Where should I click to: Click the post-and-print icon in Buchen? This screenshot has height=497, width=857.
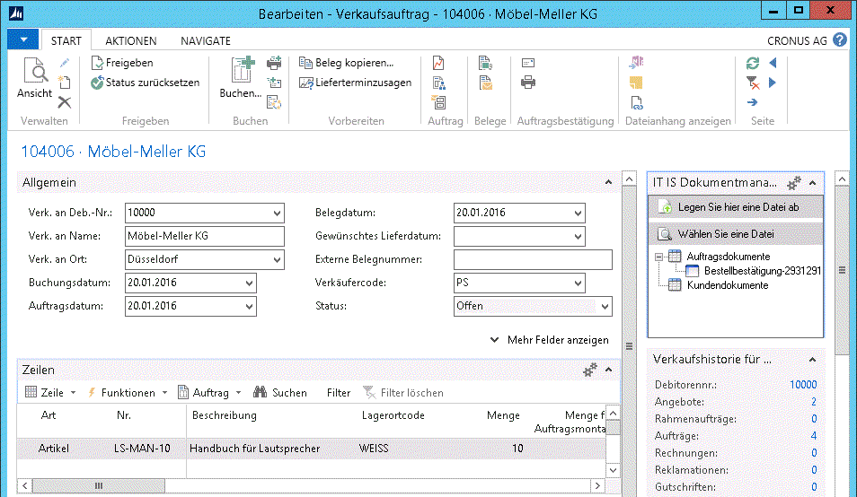tap(274, 63)
